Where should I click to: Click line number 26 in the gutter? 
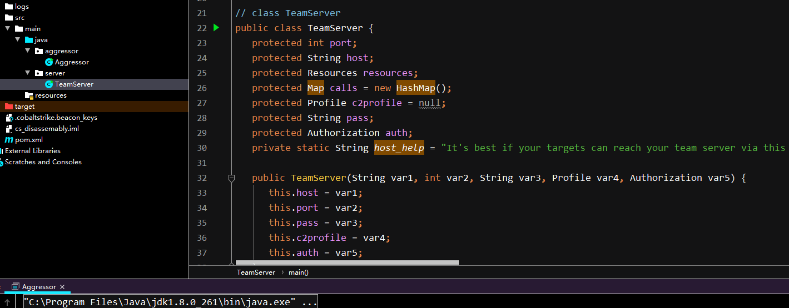click(x=201, y=88)
